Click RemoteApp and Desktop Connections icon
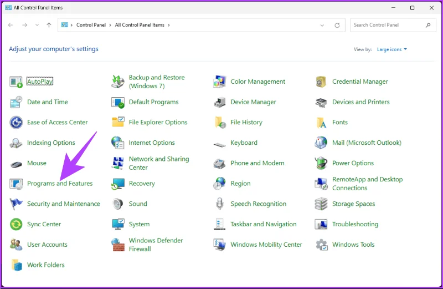The width and height of the screenshot is (443, 289). (321, 184)
